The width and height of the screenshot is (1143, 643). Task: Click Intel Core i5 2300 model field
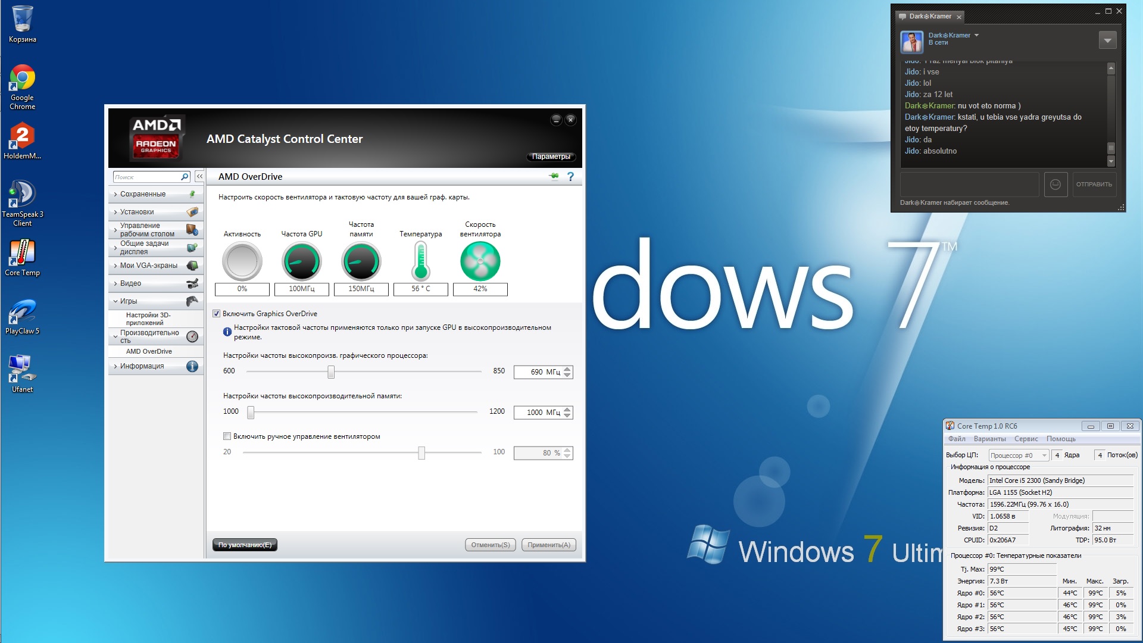(1060, 480)
